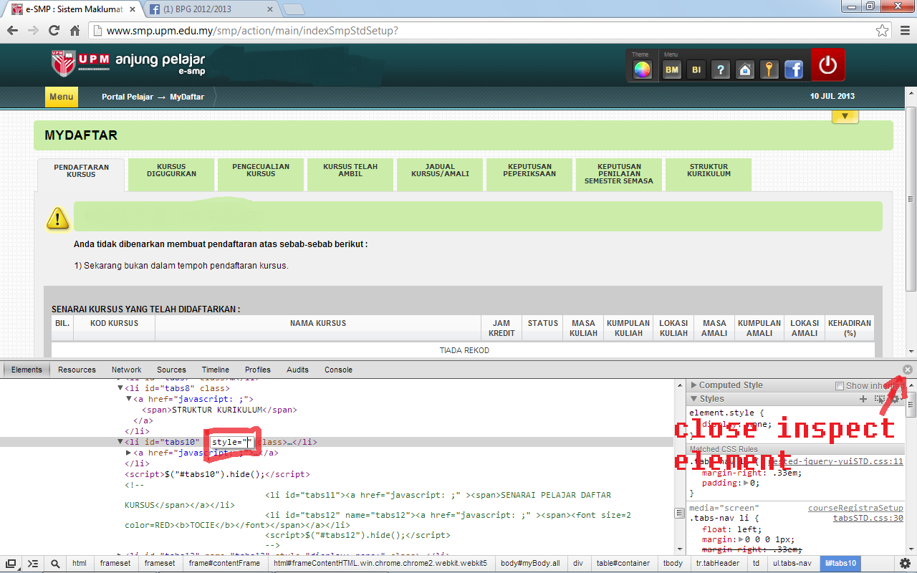Image resolution: width=917 pixels, height=573 pixels.
Task: Close DevTools with the round X button
Action: click(908, 370)
